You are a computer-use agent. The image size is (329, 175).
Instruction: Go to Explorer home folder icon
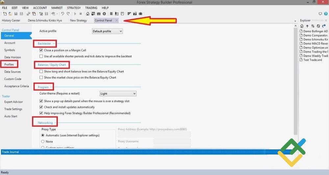[302, 26]
